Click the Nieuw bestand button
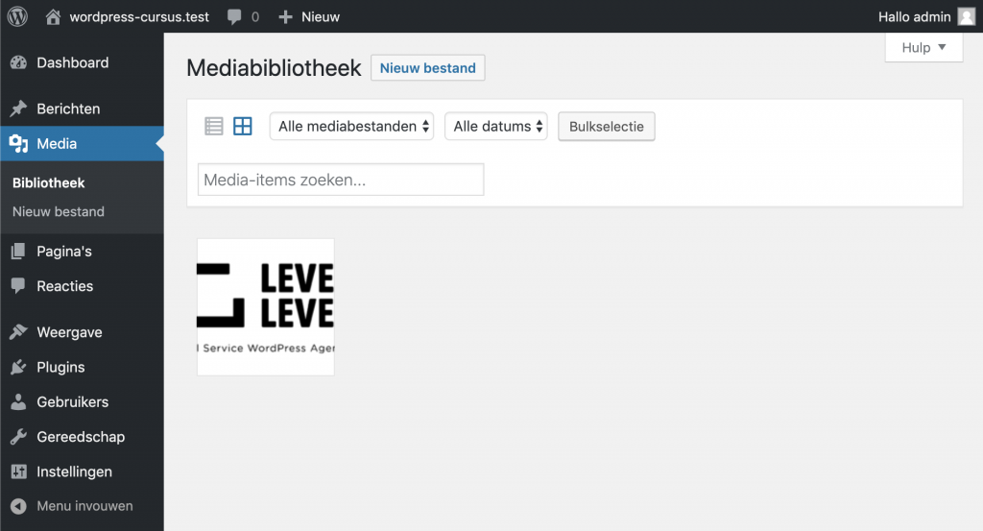983x531 pixels. click(x=427, y=68)
